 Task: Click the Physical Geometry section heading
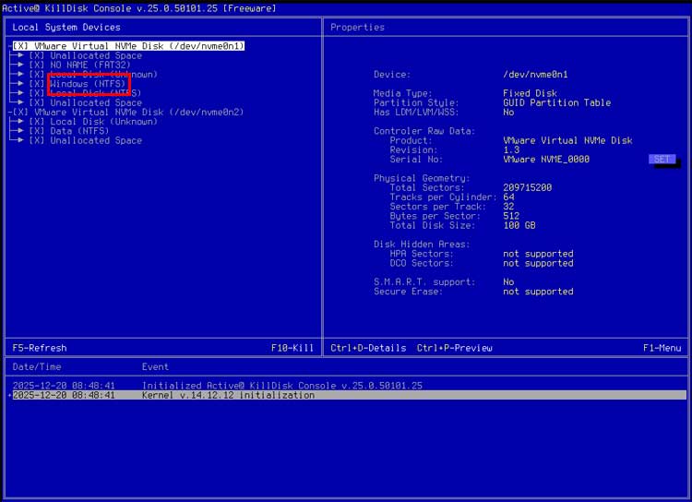422,178
